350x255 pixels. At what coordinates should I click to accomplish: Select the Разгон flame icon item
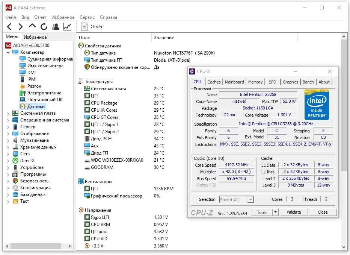pos(22,86)
